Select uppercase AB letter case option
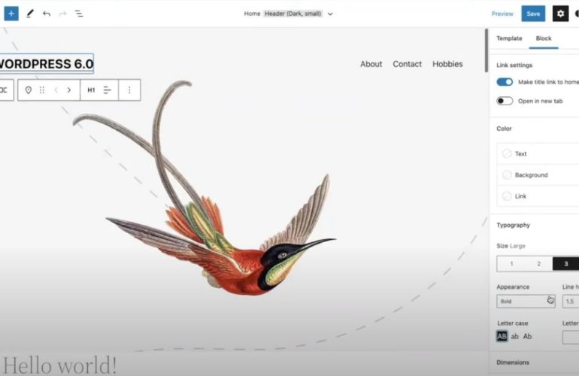 tap(502, 336)
